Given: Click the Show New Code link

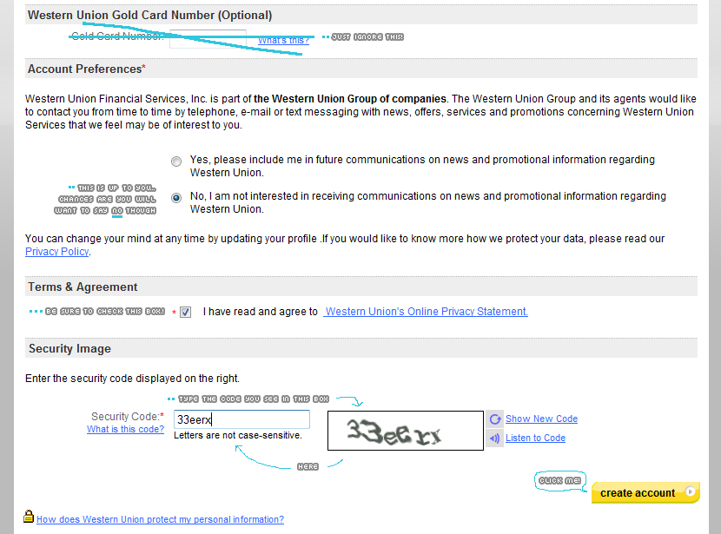Looking at the screenshot, I should [x=542, y=419].
